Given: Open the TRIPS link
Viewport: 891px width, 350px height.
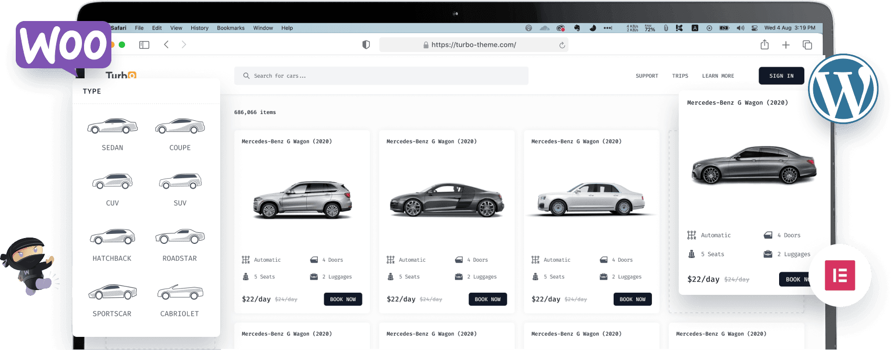Looking at the screenshot, I should (680, 76).
